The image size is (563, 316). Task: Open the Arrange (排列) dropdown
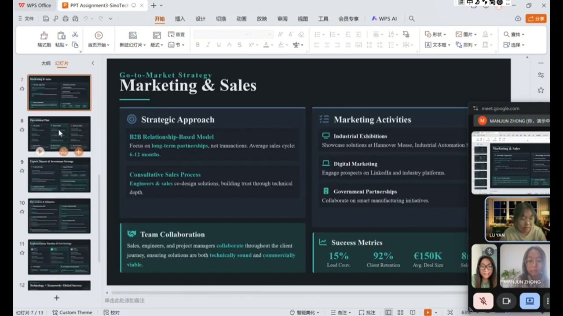click(466, 45)
